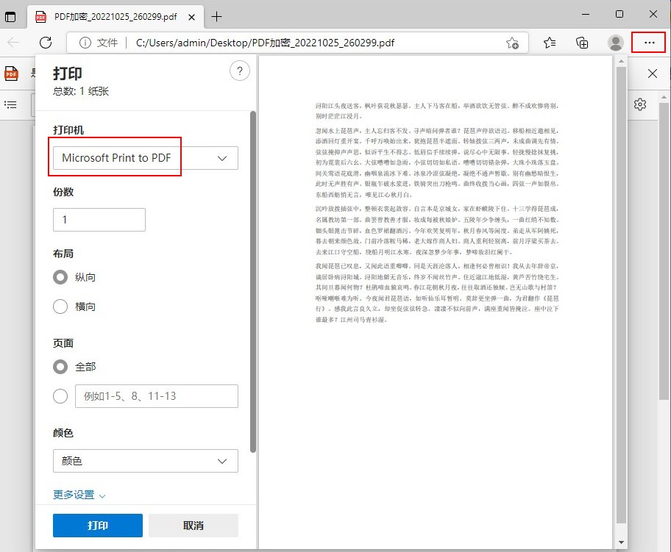Click the Edge menu with three dots
Viewport: 671px width, 552px height.
(648, 43)
